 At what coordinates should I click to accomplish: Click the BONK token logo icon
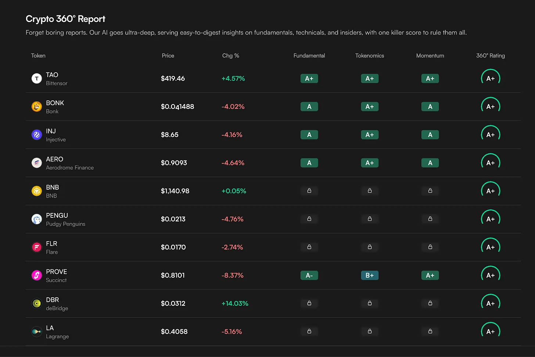click(x=37, y=107)
